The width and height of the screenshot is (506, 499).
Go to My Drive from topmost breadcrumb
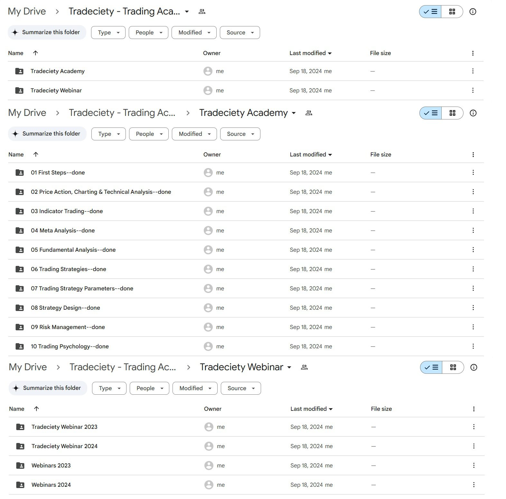(x=27, y=11)
